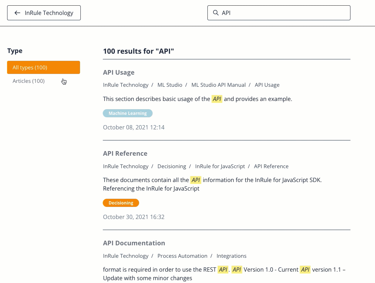Image resolution: width=375 pixels, height=283 pixels.
Task: Open ML Studio breadcrumb in API Usage result
Action: [x=170, y=85]
